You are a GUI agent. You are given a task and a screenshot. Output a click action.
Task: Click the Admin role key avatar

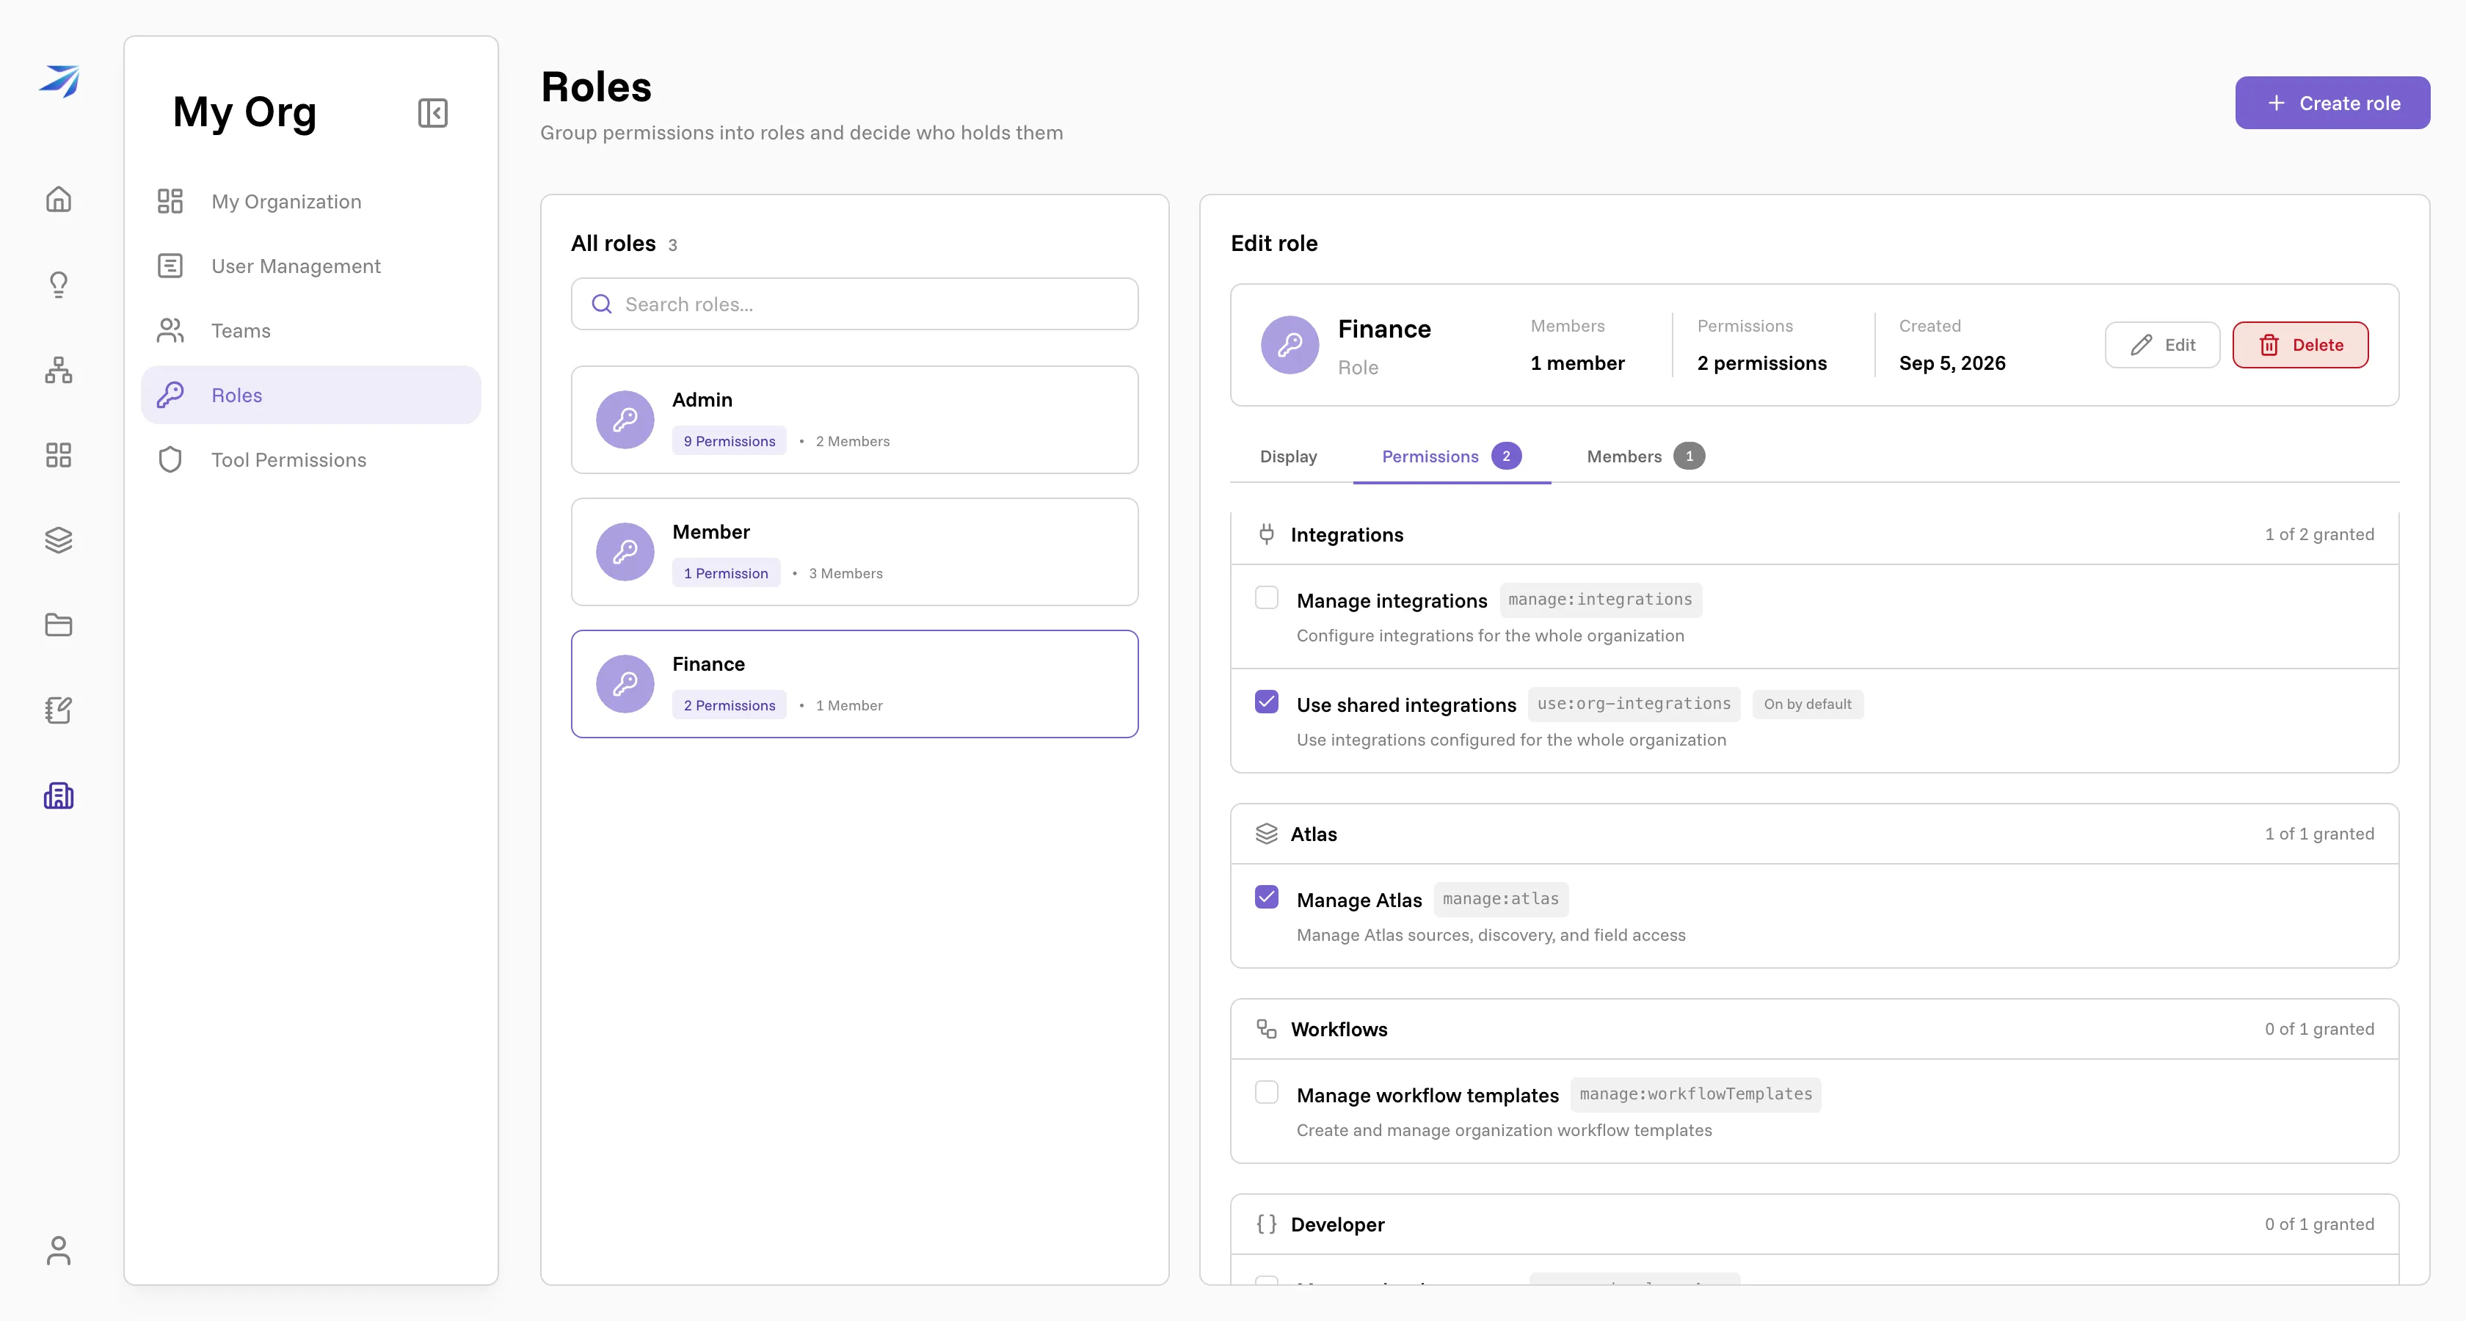pos(625,419)
